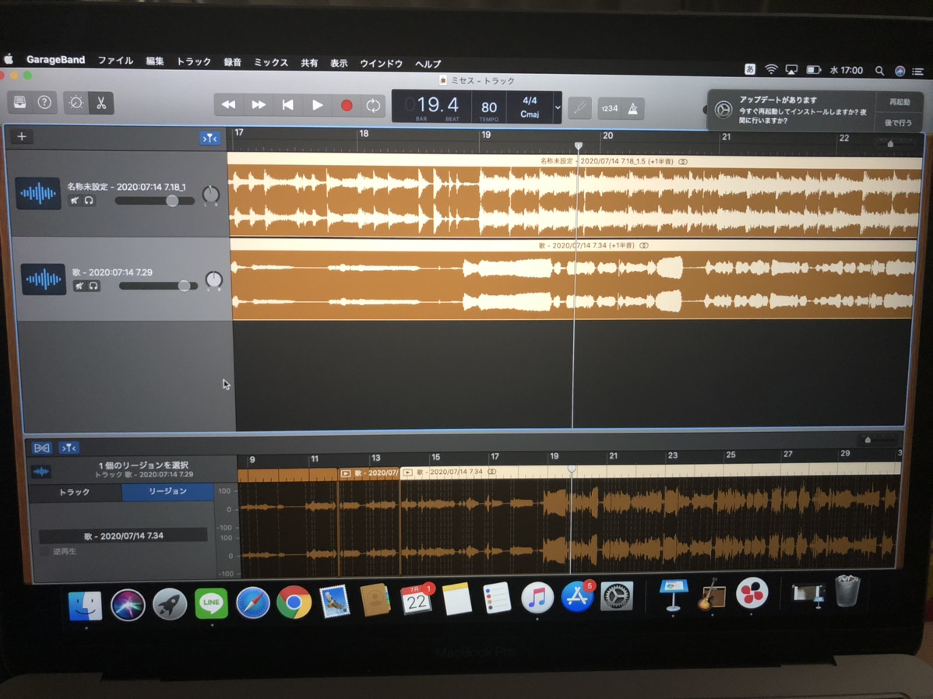Open the App Store from the Dock
Viewport: 933px width, 699px height.
(576, 597)
